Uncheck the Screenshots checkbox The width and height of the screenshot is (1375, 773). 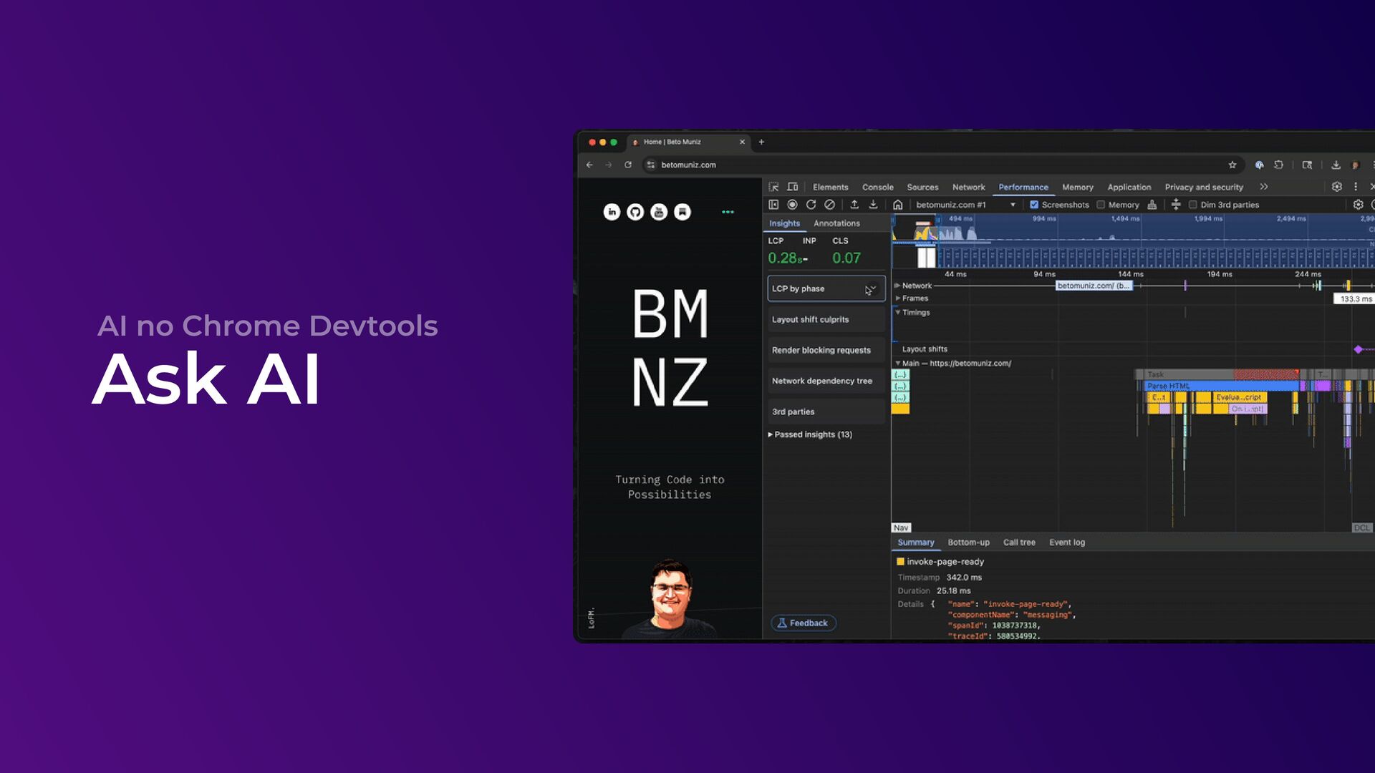[x=1034, y=205]
